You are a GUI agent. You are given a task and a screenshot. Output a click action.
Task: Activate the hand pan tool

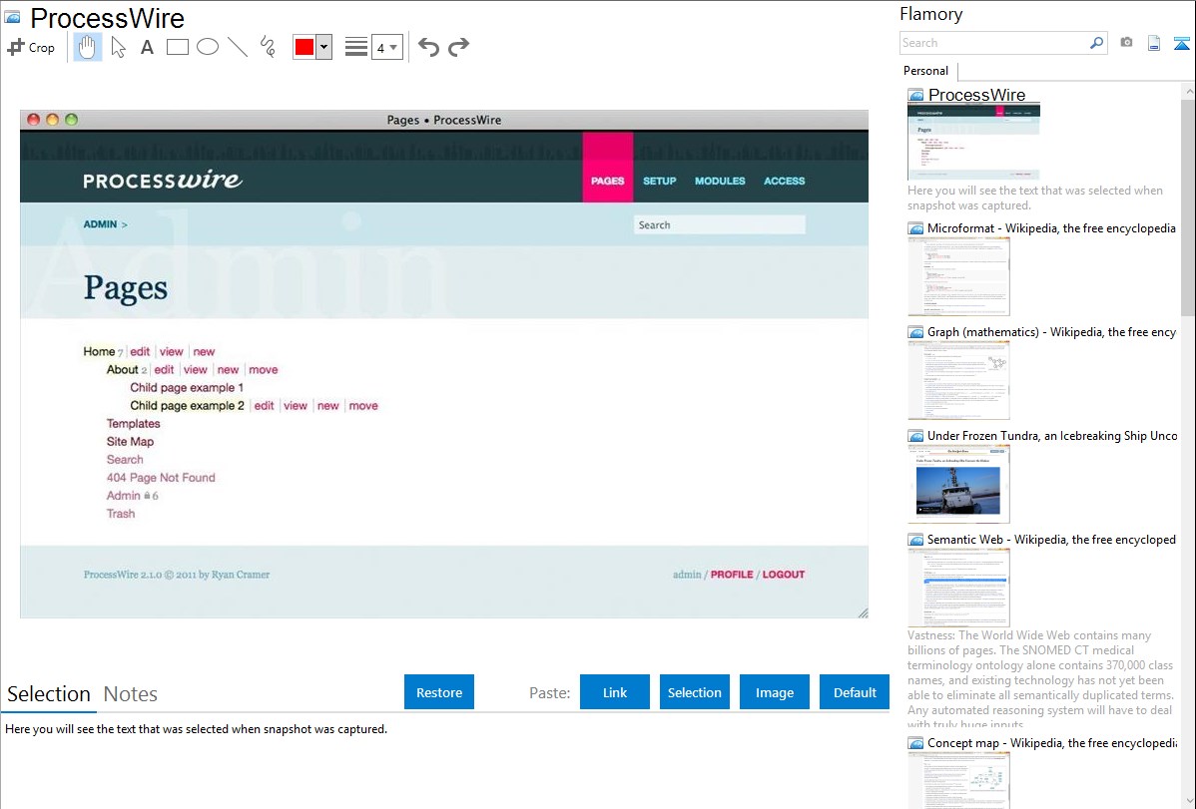(87, 47)
